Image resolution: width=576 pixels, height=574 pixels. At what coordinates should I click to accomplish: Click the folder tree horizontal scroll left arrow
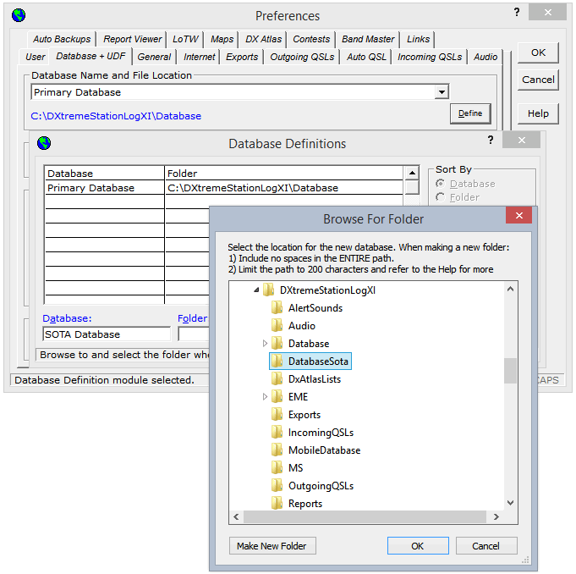[236, 516]
